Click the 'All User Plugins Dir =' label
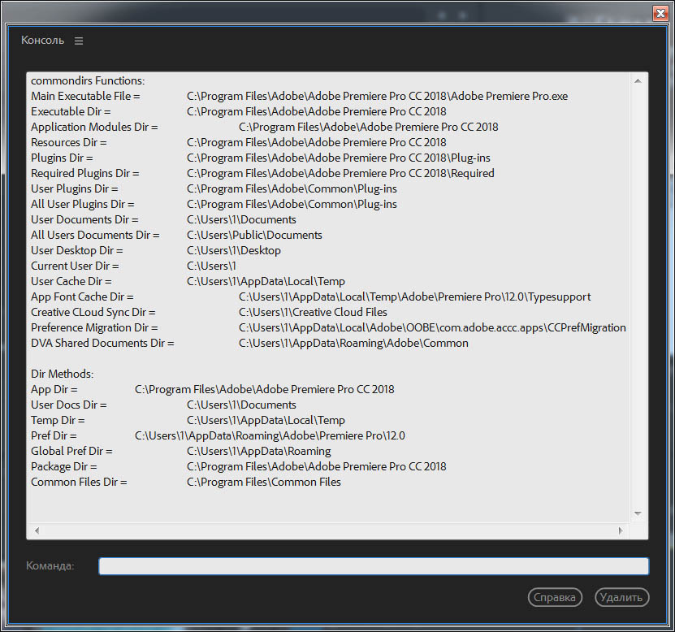 click(x=82, y=205)
